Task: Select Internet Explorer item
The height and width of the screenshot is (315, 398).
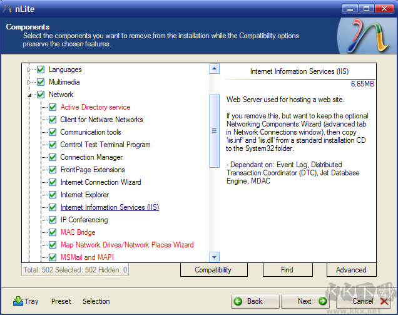Action: (84, 195)
